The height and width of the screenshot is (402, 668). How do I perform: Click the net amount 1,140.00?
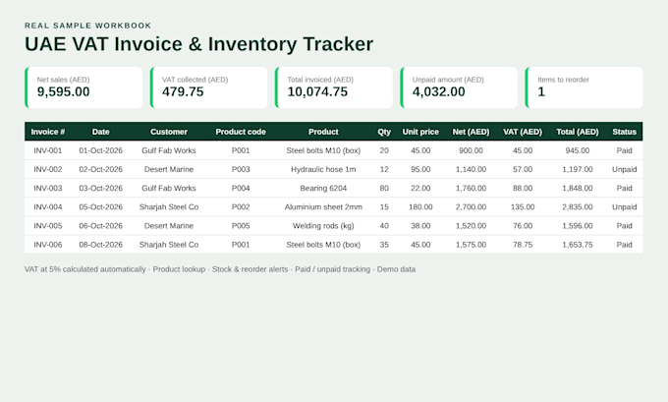point(471,169)
